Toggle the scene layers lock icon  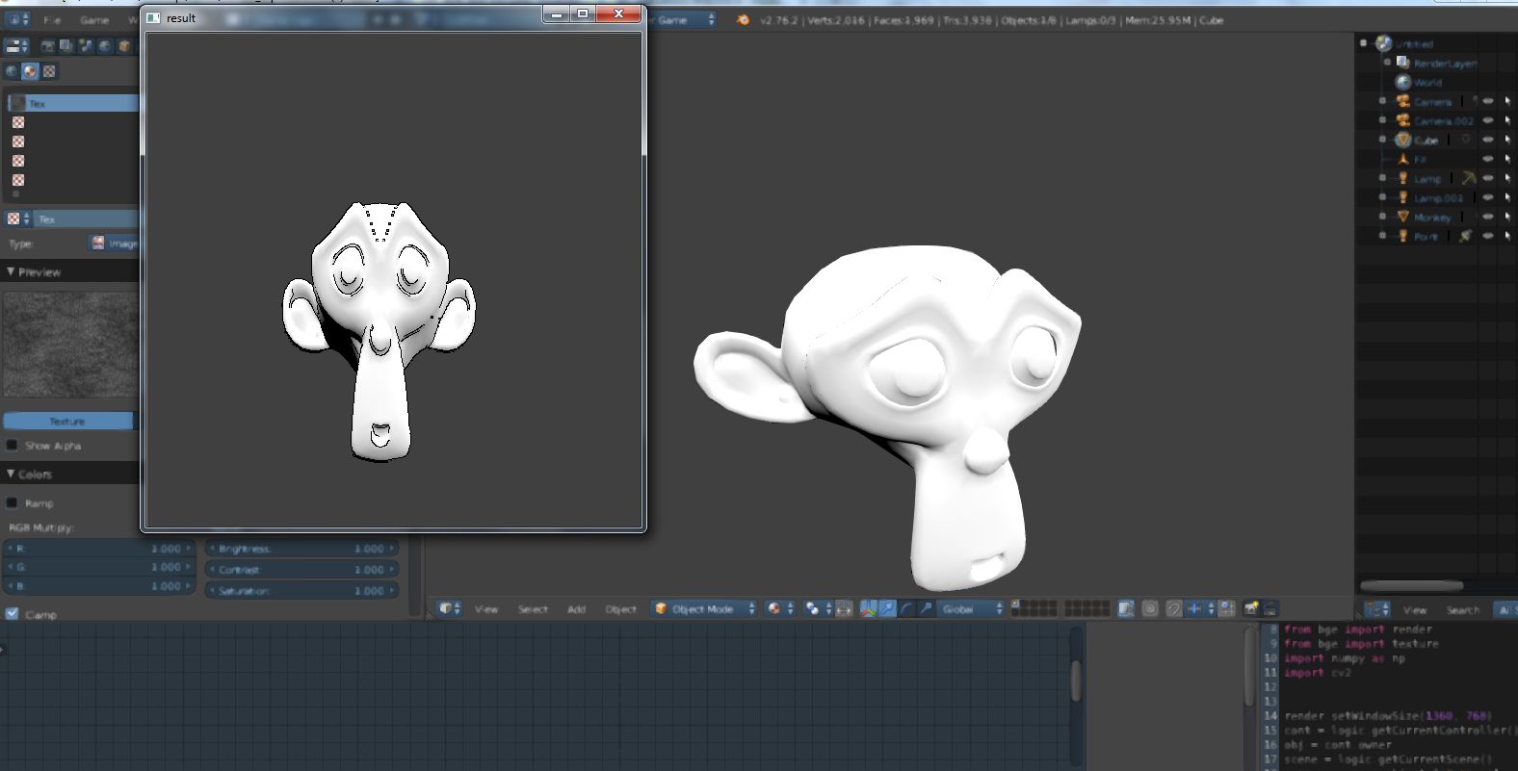(x=1126, y=608)
